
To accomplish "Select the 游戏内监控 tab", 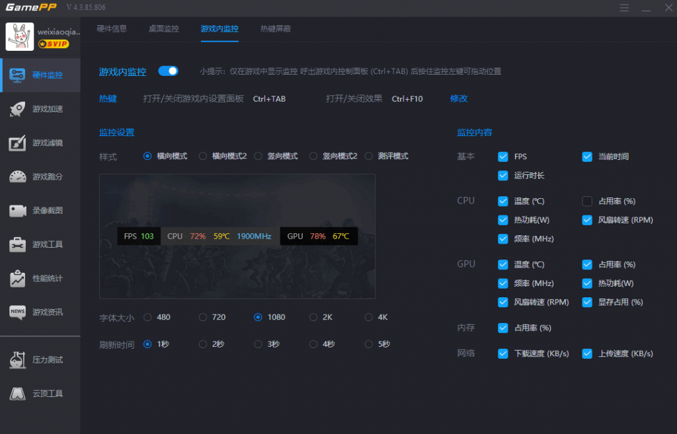I will click(219, 29).
